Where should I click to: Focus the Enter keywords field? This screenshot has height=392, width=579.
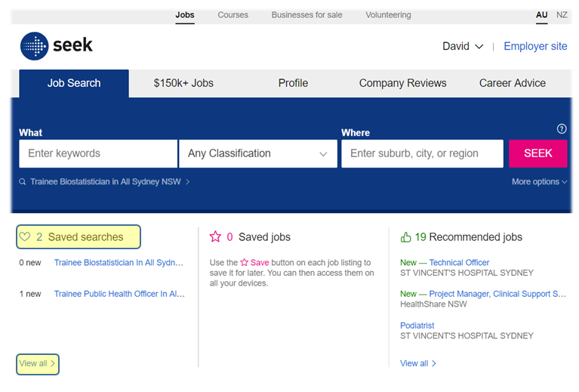coord(98,153)
